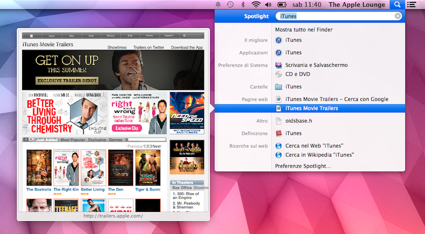425x234 pixels.
Task: Open Better Living Through Chemistry banner
Action: tap(65, 113)
